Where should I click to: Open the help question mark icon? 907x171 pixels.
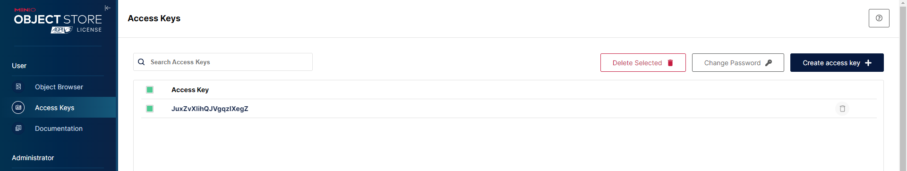pos(879,18)
